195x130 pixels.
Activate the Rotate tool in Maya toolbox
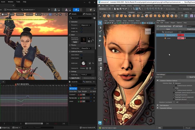point(100,41)
